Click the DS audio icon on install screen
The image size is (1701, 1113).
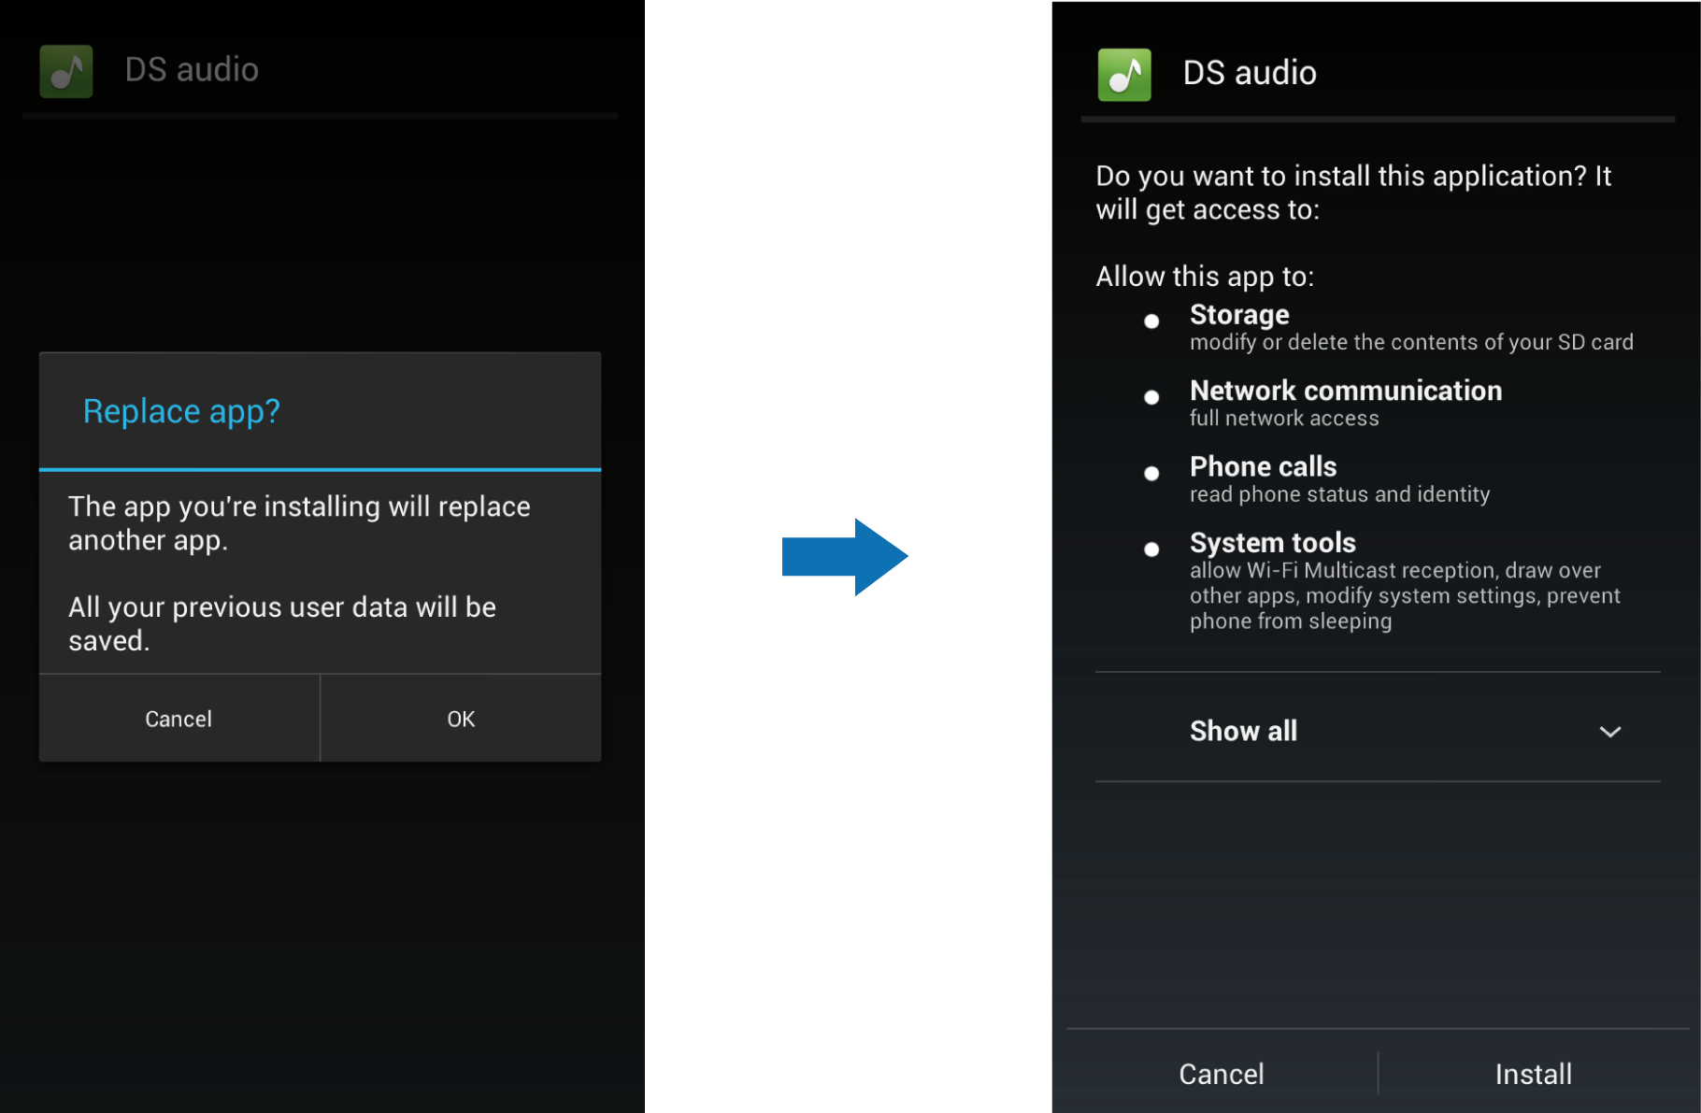coord(1124,75)
